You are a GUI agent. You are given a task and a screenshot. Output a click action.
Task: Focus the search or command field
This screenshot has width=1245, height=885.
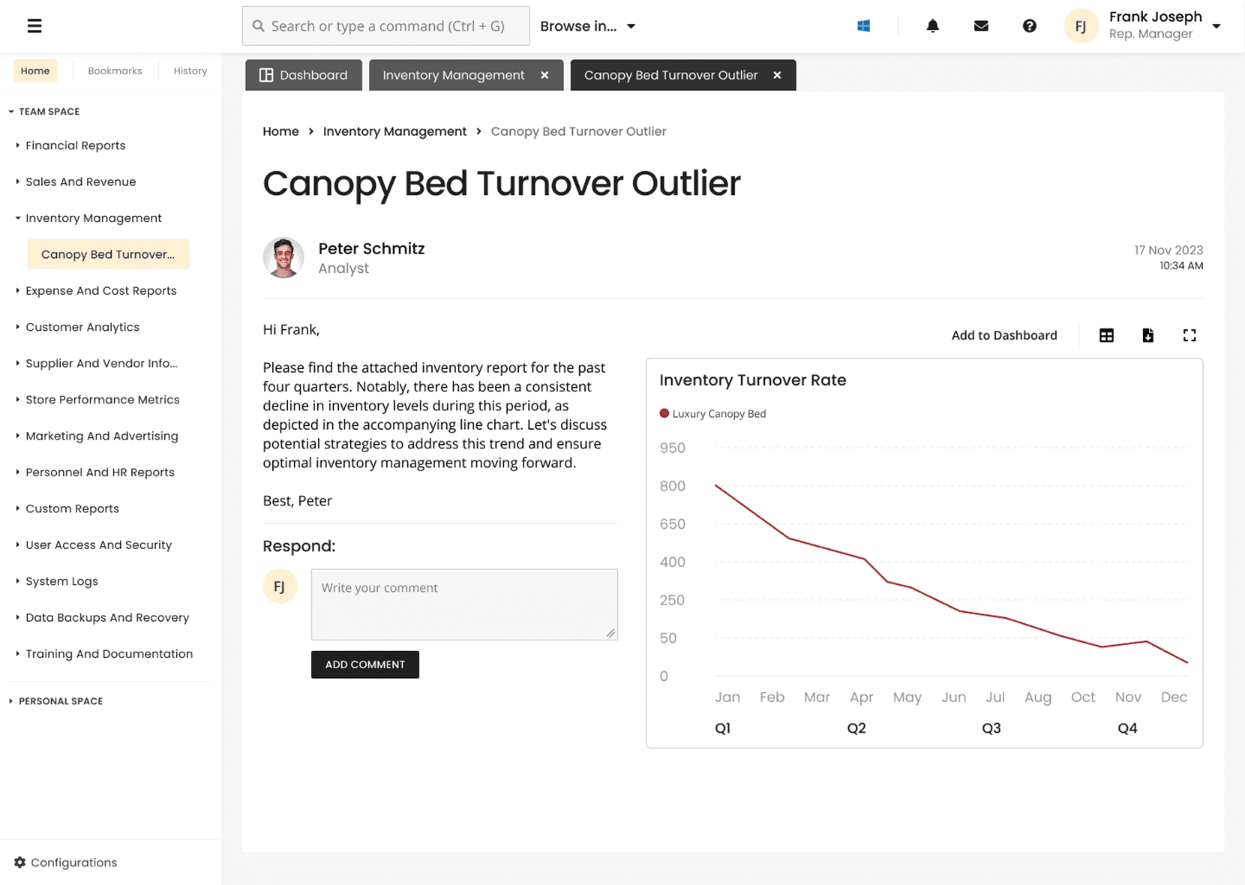click(x=385, y=26)
